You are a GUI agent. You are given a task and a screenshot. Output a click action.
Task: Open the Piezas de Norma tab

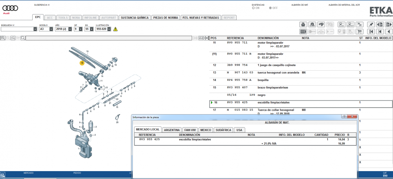(x=166, y=18)
